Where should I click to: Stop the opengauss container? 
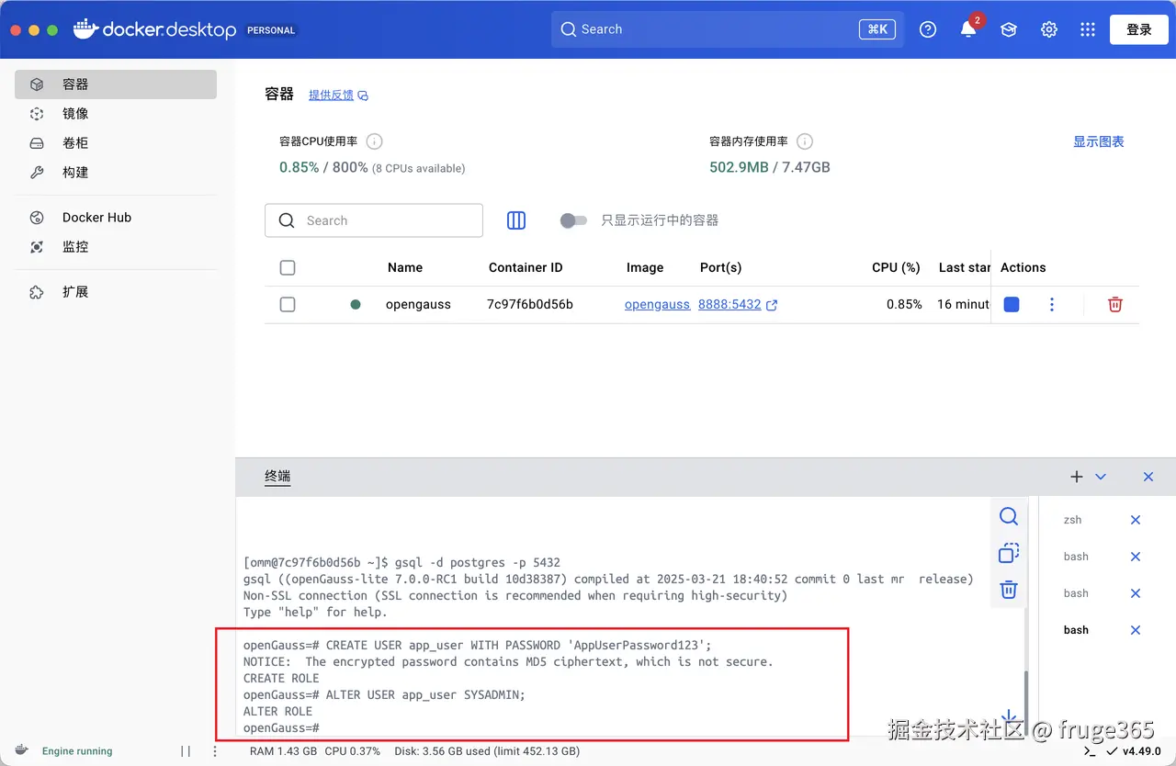pos(1011,304)
